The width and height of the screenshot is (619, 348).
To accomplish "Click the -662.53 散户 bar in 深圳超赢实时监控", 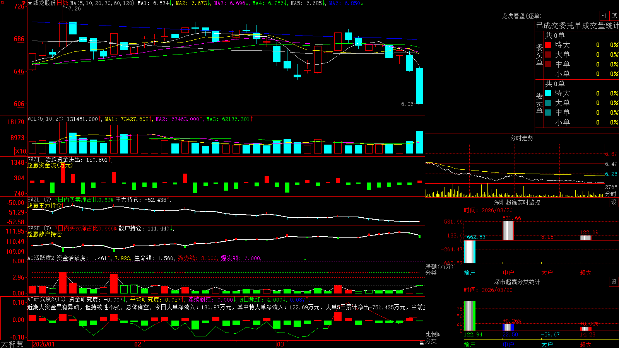I will tap(470, 252).
